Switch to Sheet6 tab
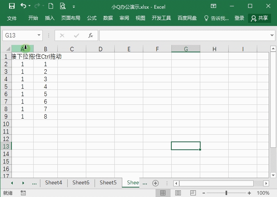Image resolution: width=277 pixels, height=197 pixels. [81, 182]
